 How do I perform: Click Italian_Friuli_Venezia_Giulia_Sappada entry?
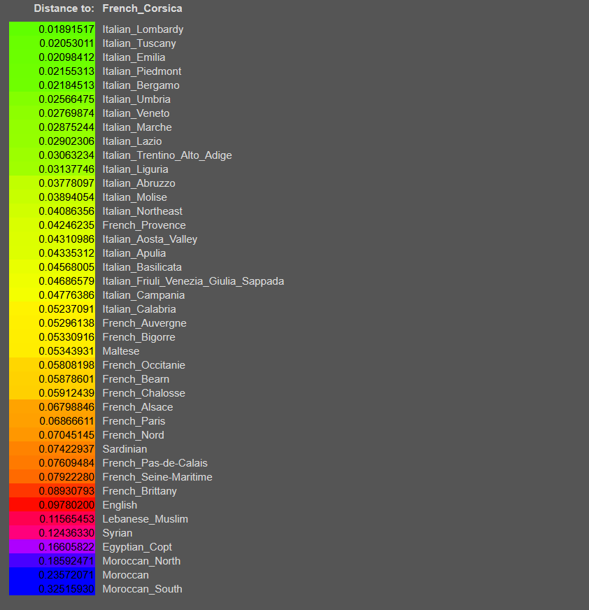pyautogui.click(x=193, y=282)
